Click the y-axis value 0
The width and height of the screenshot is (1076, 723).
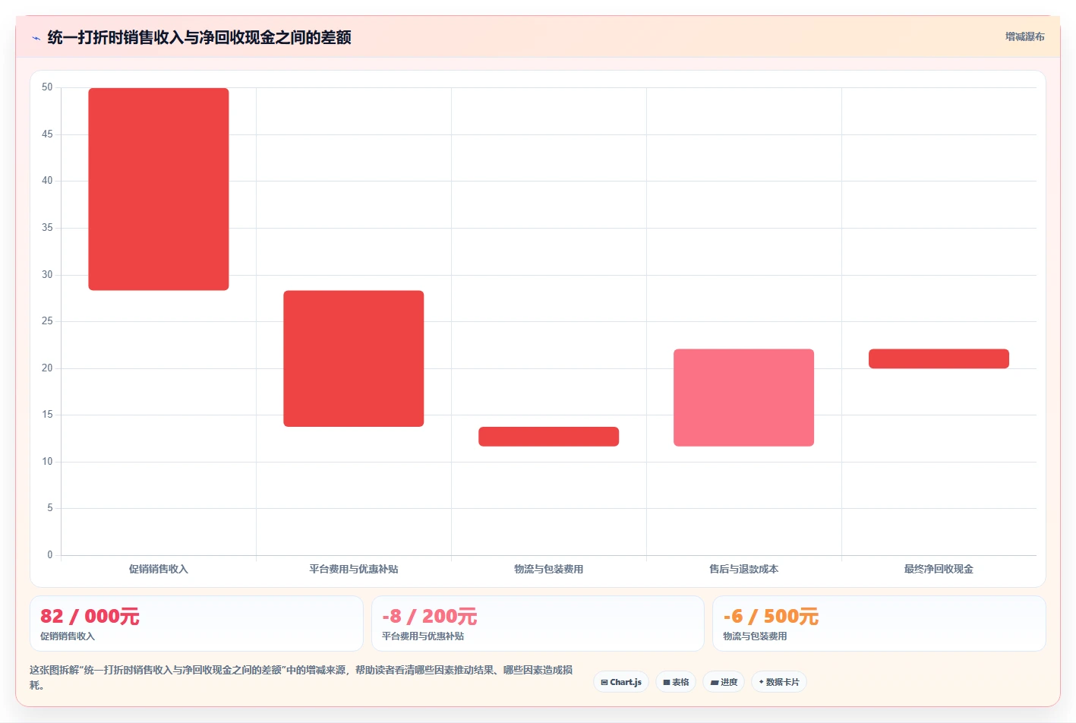[50, 555]
